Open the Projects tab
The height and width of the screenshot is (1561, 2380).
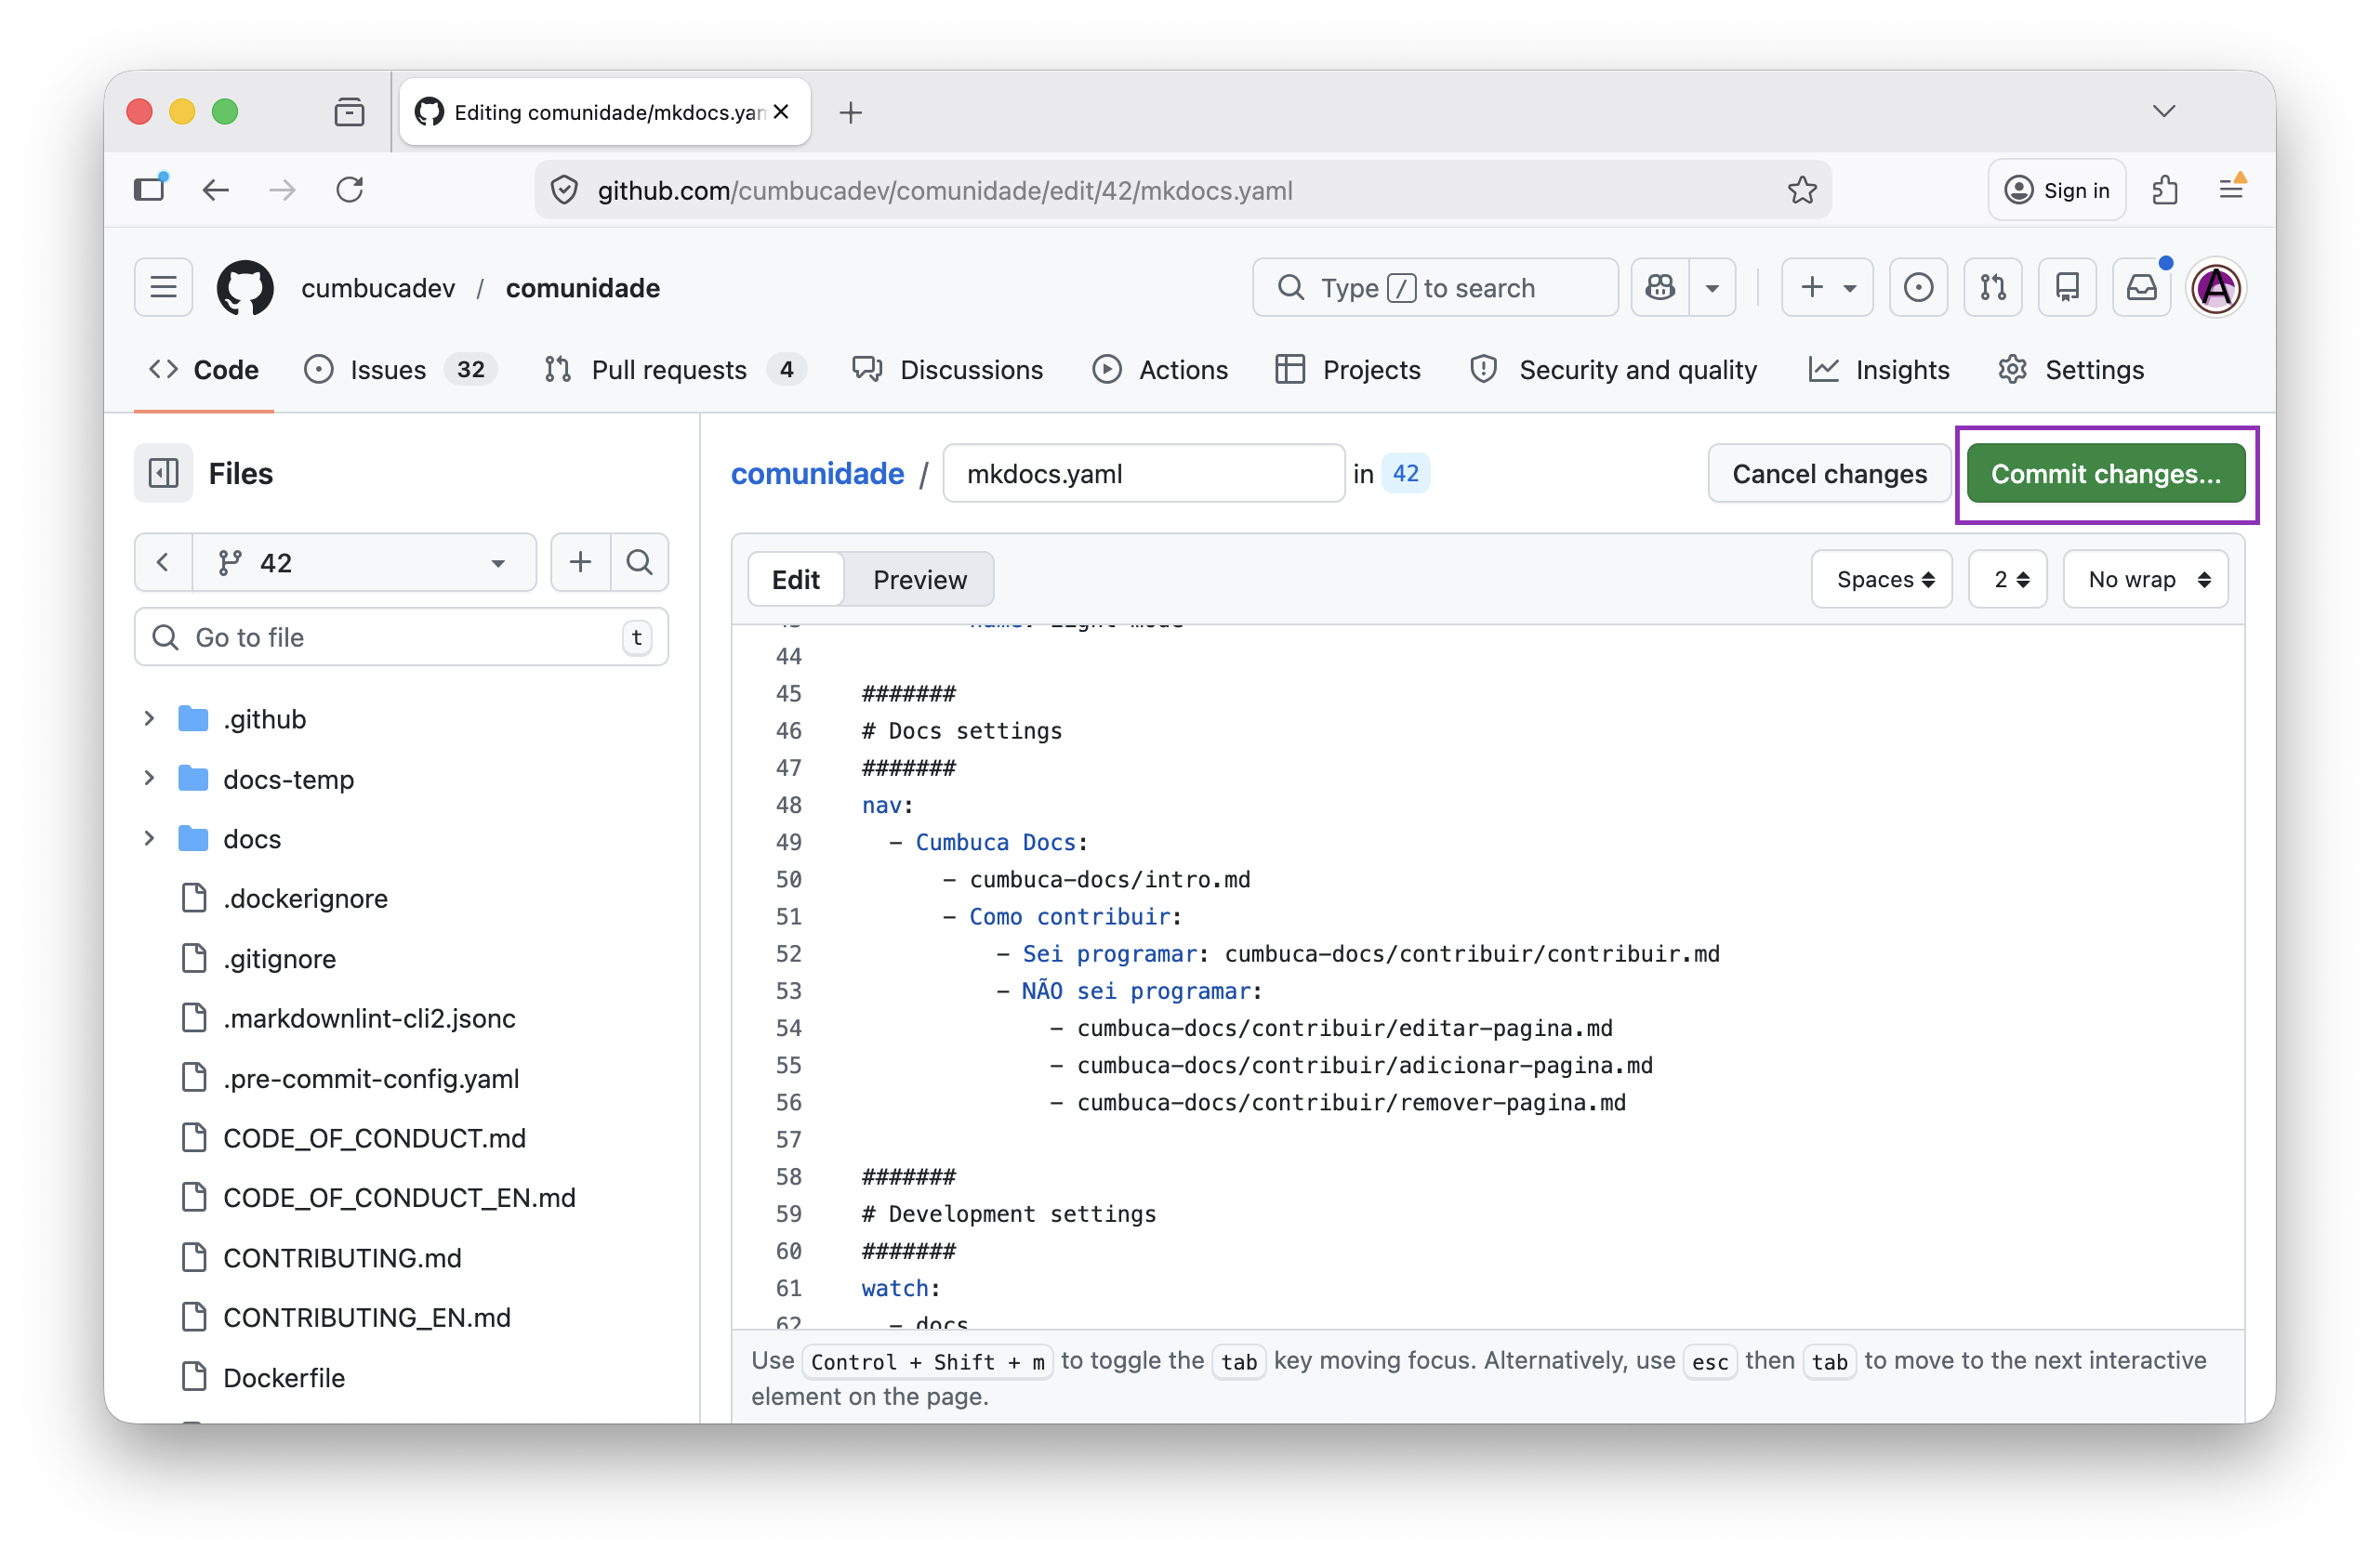tap(1348, 370)
